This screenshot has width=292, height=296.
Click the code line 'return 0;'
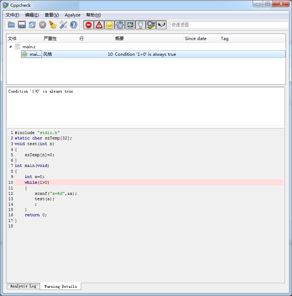click(36, 215)
